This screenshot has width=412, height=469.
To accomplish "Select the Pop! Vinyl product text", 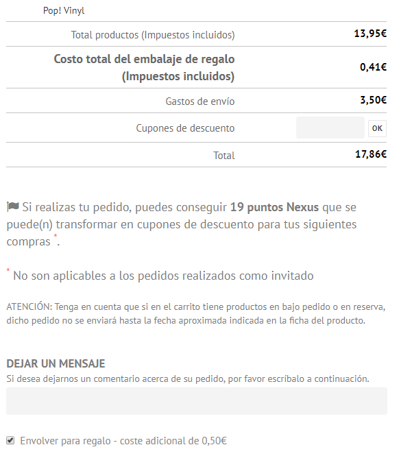I will coord(64,10).
